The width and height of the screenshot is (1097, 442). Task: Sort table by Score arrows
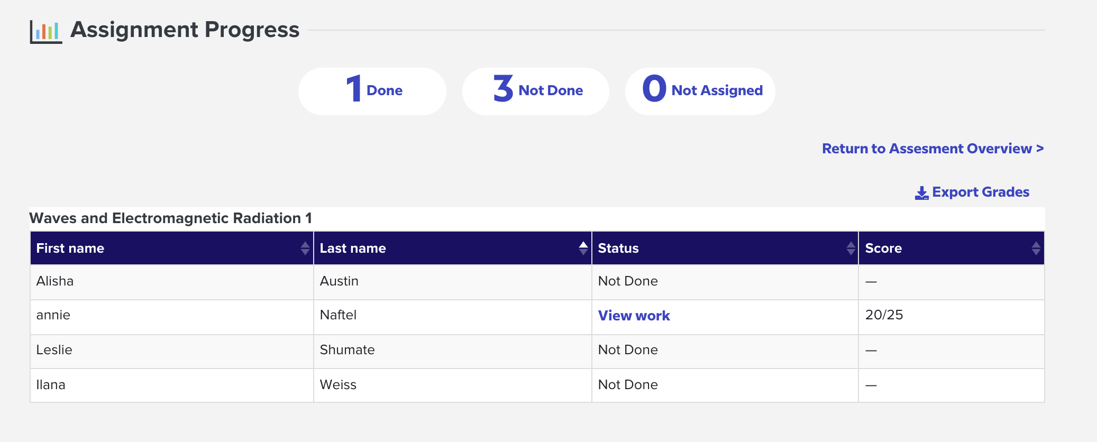click(x=1036, y=248)
